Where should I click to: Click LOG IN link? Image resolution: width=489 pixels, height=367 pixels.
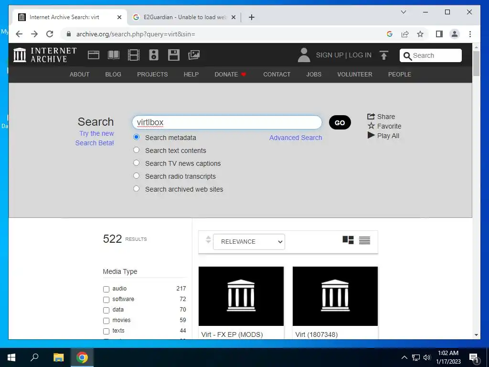point(360,55)
